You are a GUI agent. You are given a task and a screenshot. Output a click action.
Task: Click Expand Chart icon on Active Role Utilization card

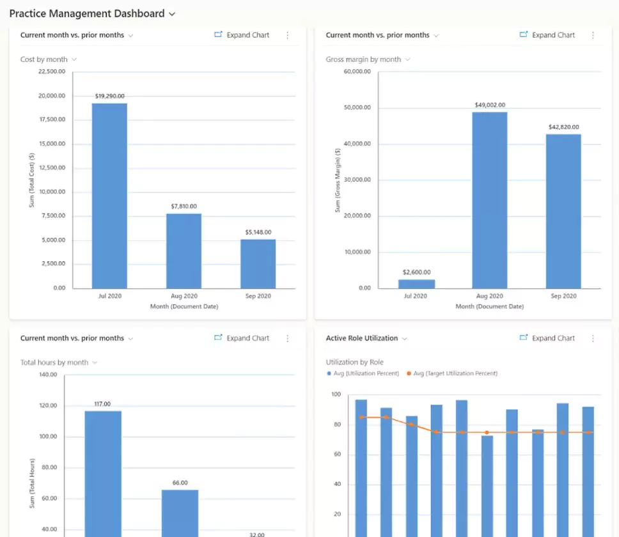(x=524, y=338)
